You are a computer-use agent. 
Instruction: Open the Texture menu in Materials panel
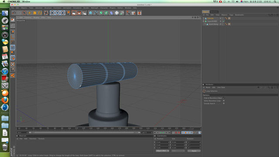(x=41, y=139)
